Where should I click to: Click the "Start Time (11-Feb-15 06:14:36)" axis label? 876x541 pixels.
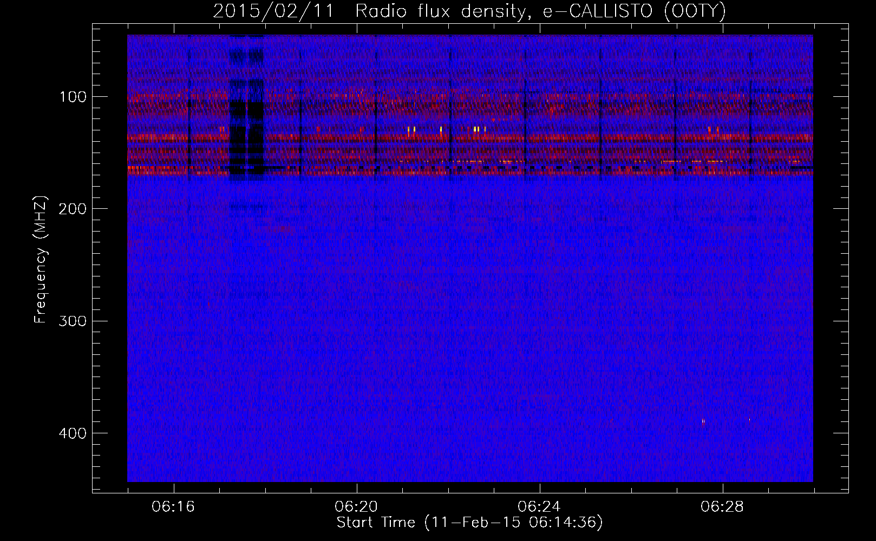469,523
